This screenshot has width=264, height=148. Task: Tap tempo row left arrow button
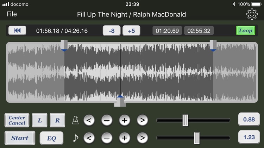[x=89, y=120]
